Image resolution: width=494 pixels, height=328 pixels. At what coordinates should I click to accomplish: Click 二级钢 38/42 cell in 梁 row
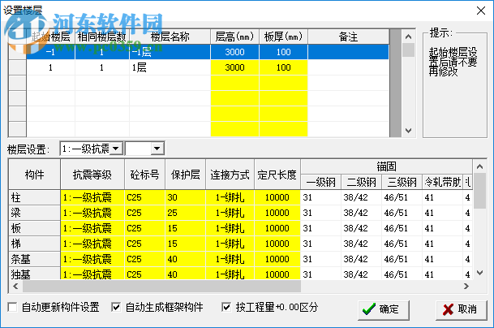[x=361, y=213]
